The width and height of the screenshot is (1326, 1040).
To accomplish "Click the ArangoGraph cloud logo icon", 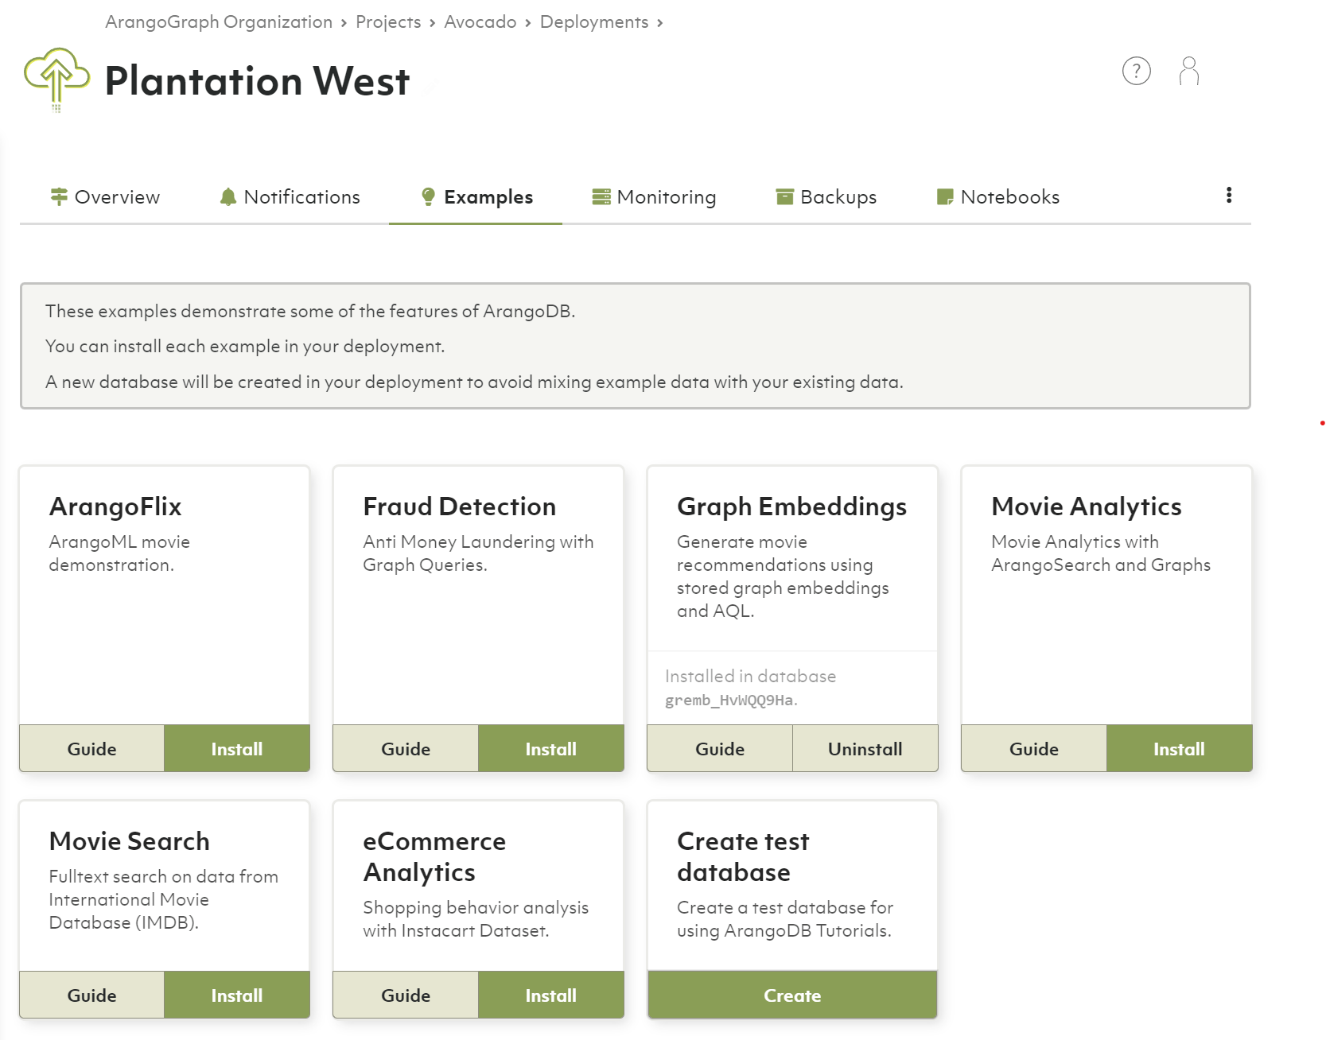I will pos(56,80).
